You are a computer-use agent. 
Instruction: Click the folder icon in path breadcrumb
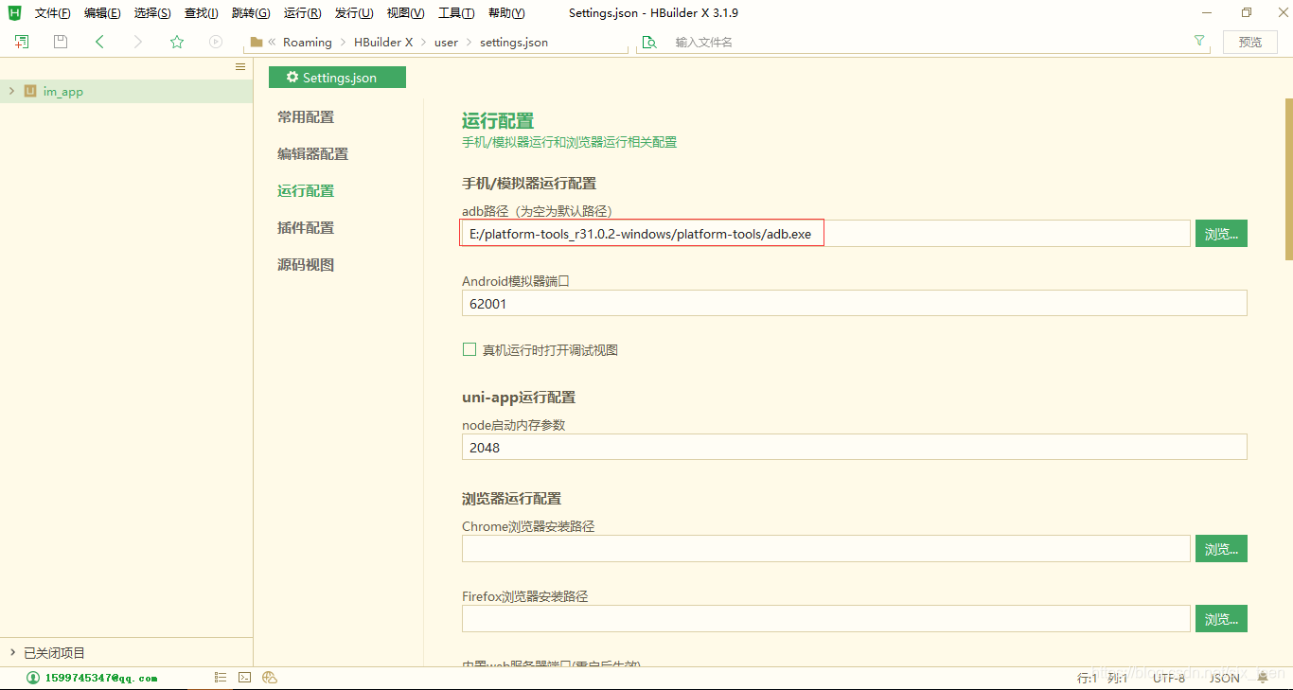click(257, 42)
